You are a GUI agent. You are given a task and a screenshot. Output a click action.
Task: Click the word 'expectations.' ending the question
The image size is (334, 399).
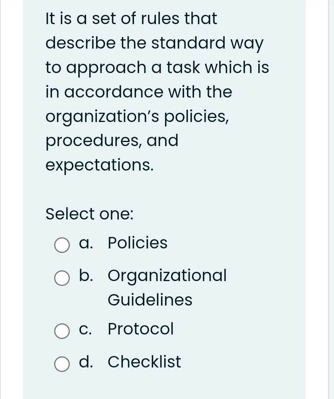pyautogui.click(x=99, y=165)
